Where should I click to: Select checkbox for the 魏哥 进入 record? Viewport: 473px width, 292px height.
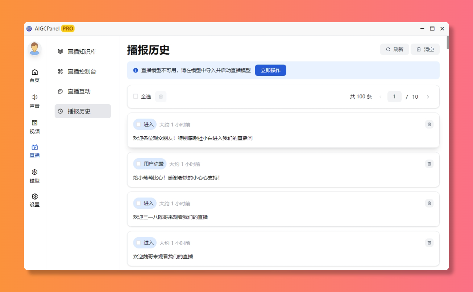coord(138,243)
